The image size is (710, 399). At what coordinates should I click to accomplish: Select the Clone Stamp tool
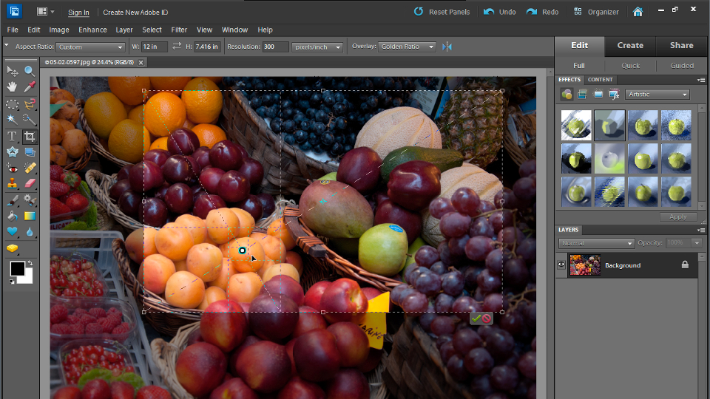pyautogui.click(x=13, y=183)
